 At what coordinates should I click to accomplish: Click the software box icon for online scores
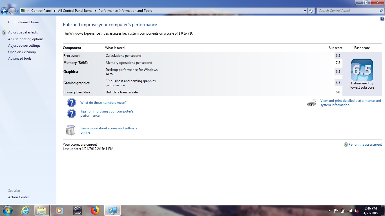point(70,130)
